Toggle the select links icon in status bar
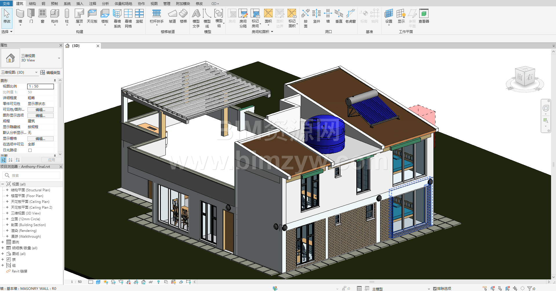556x291 pixels. point(485,288)
